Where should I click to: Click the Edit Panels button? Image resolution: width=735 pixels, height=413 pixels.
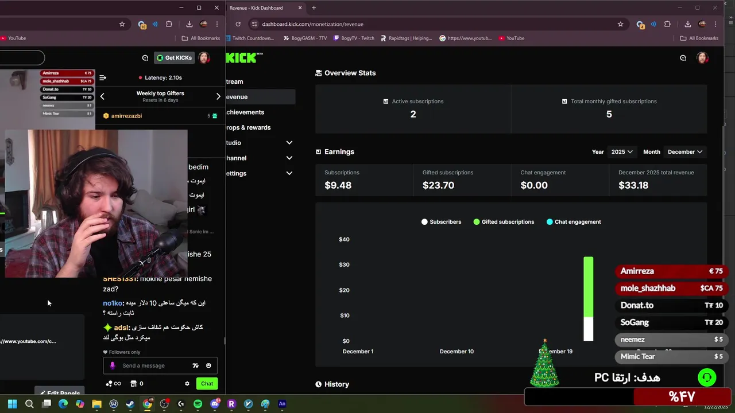(x=60, y=393)
